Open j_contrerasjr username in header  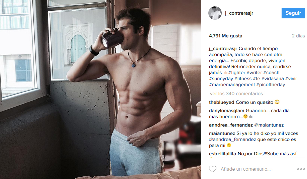(239, 13)
